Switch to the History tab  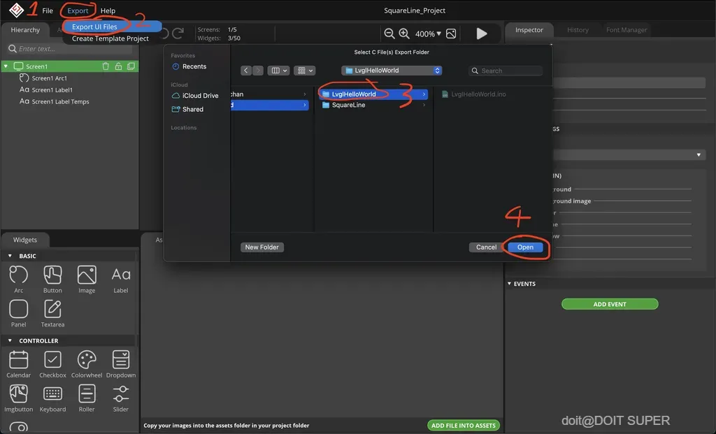[578, 29]
